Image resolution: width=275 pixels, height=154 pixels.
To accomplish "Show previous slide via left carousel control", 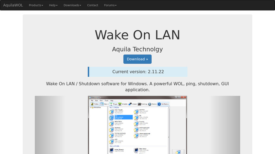I will [x=50, y=125].
